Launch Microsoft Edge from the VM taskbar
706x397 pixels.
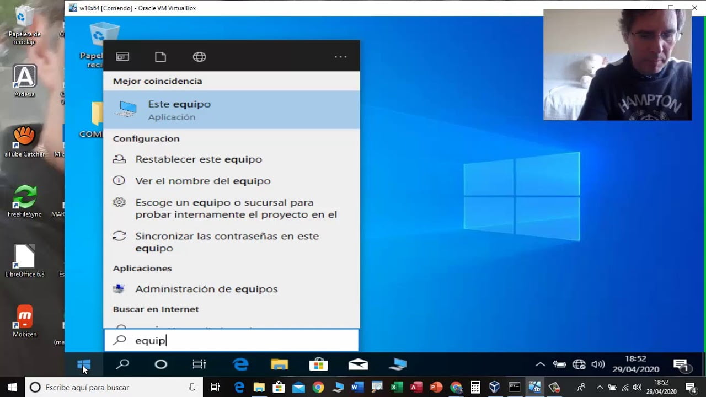pyautogui.click(x=240, y=364)
